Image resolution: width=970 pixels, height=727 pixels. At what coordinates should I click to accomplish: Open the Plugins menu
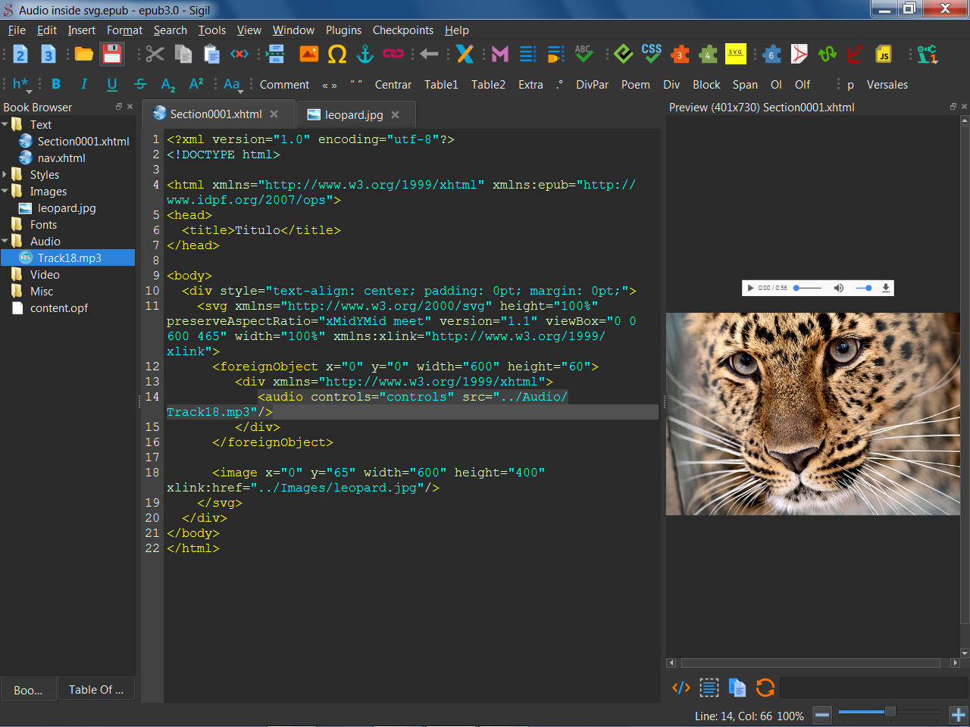[x=343, y=30]
